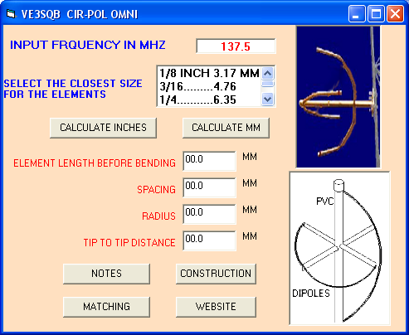Select the 3/16 4.76 element size

[209, 86]
